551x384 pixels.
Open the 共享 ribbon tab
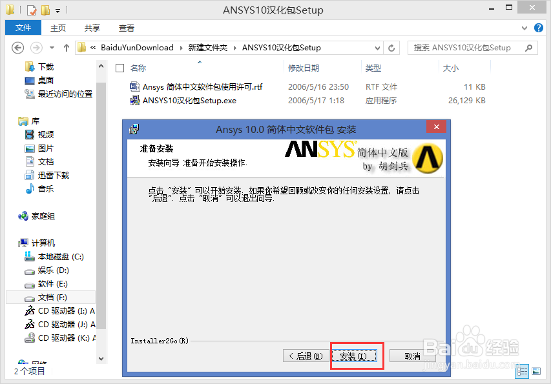[91, 28]
